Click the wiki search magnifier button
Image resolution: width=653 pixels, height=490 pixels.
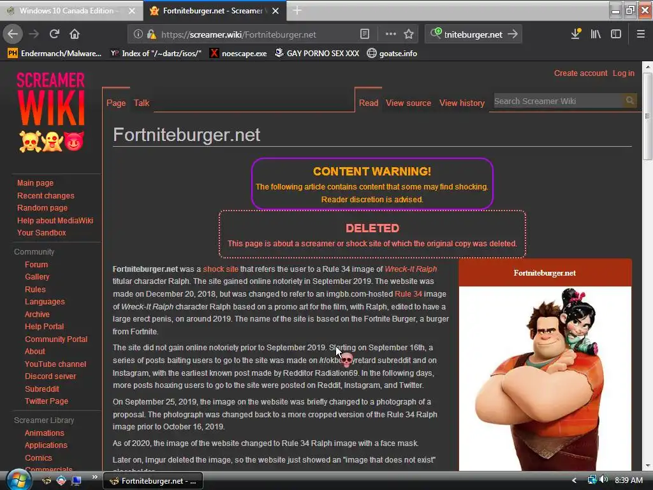point(629,100)
